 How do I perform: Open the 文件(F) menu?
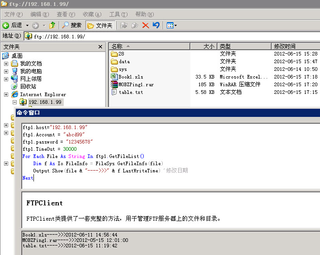coord(14,14)
